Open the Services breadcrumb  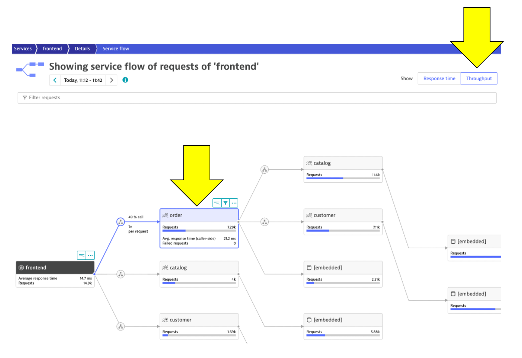point(23,49)
